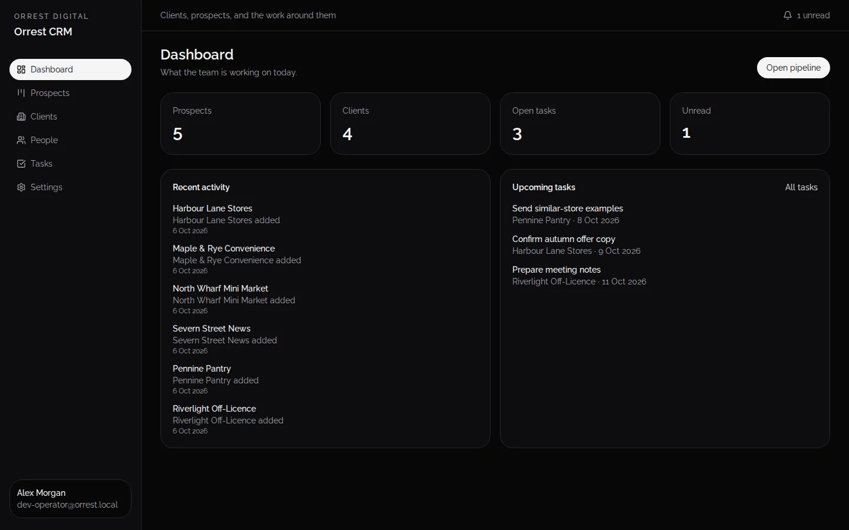Open task Send similar-store examples
The height and width of the screenshot is (530, 849).
[568, 208]
